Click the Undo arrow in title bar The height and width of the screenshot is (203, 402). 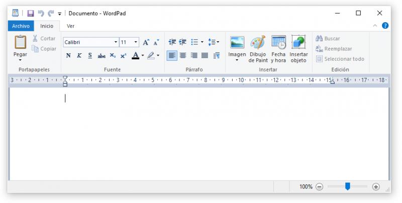41,14
